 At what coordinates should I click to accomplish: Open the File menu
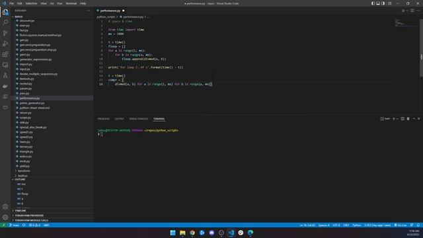12,3
